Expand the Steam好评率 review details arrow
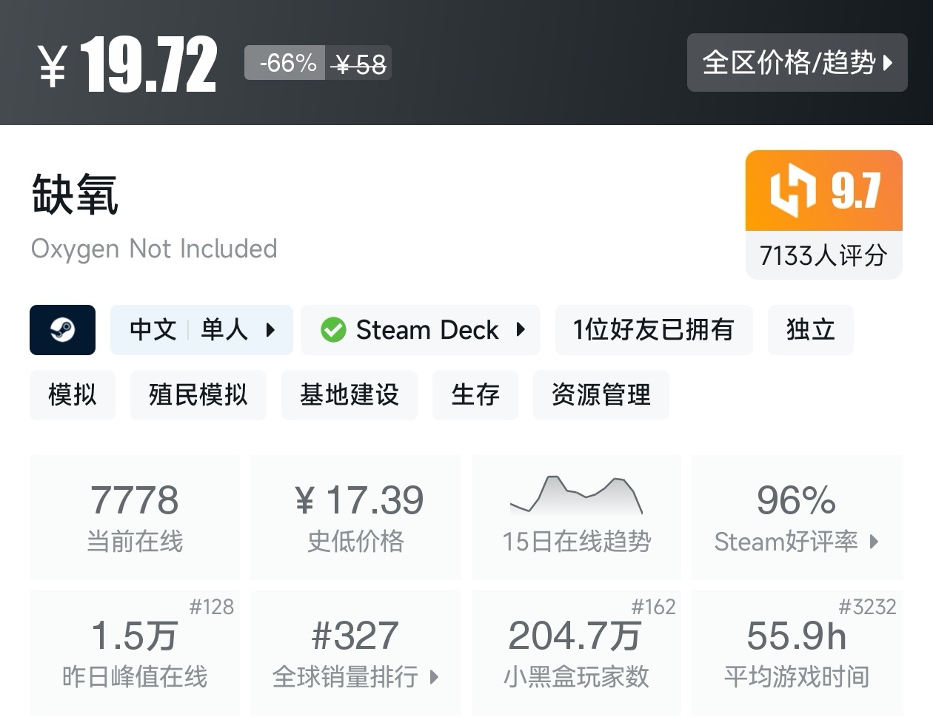This screenshot has width=933, height=717. pos(875,542)
